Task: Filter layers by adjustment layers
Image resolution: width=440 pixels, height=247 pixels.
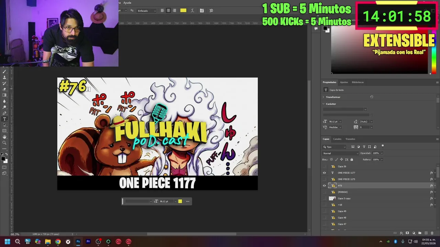Action: (359, 147)
